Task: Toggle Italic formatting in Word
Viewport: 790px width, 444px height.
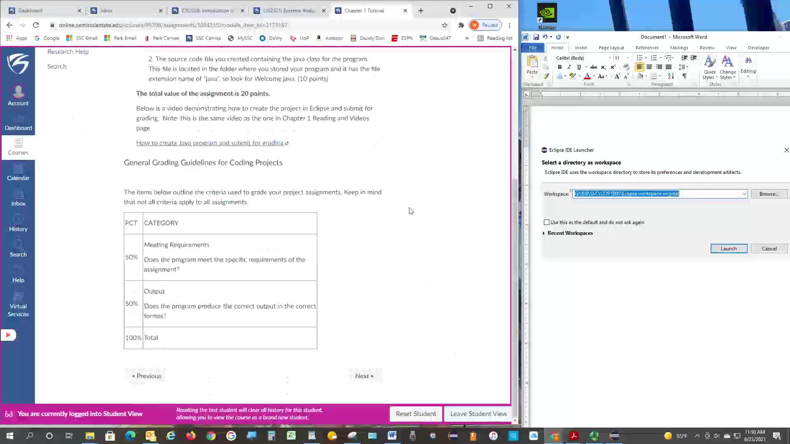Action: tap(569, 67)
